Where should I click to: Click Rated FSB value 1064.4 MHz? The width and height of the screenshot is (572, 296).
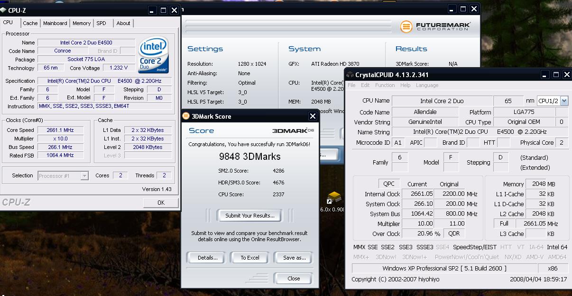[x=61, y=155]
